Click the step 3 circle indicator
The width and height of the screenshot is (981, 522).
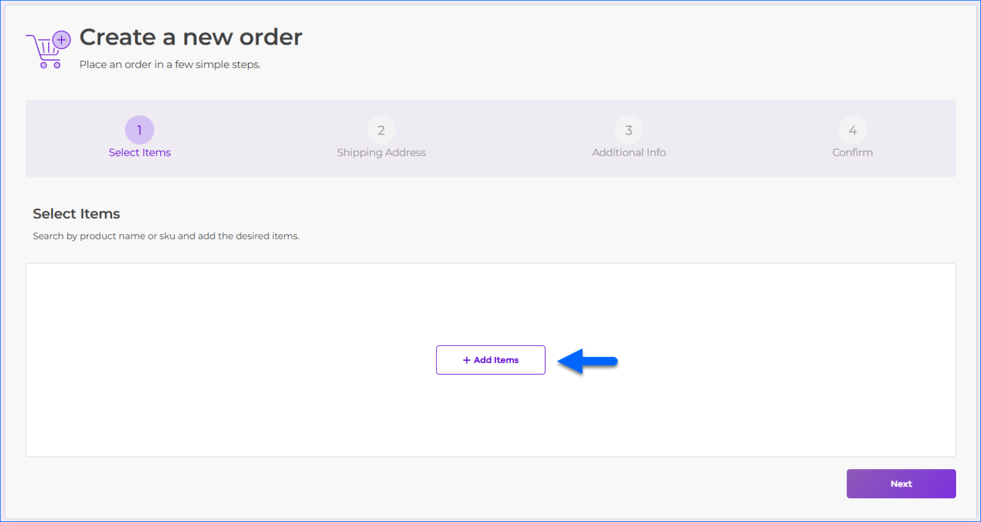pyautogui.click(x=628, y=130)
